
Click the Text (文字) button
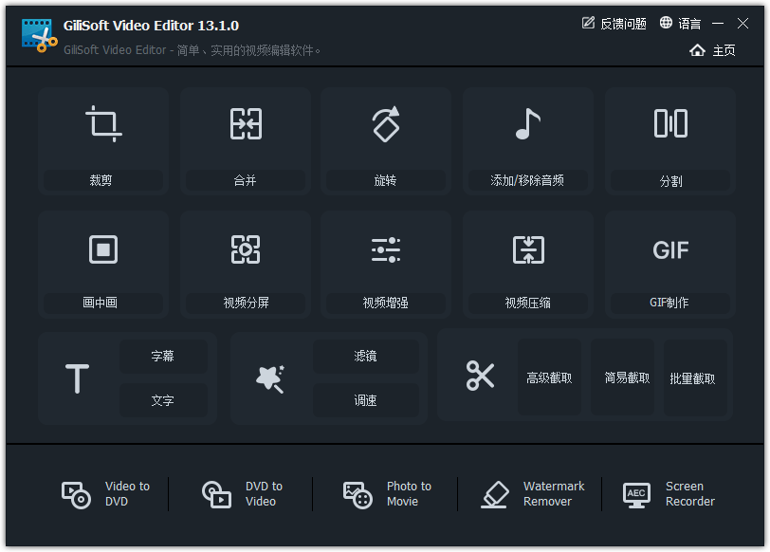click(163, 400)
